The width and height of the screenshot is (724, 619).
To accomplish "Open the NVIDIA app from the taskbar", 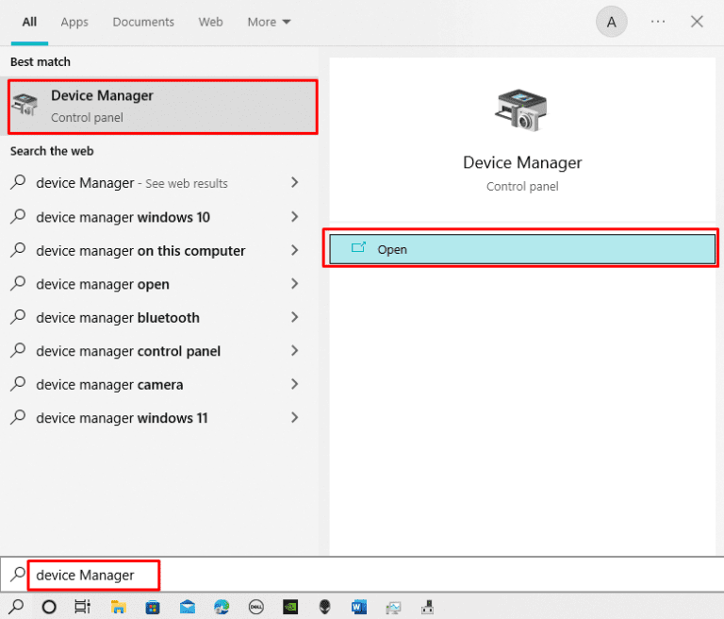I will click(x=290, y=607).
